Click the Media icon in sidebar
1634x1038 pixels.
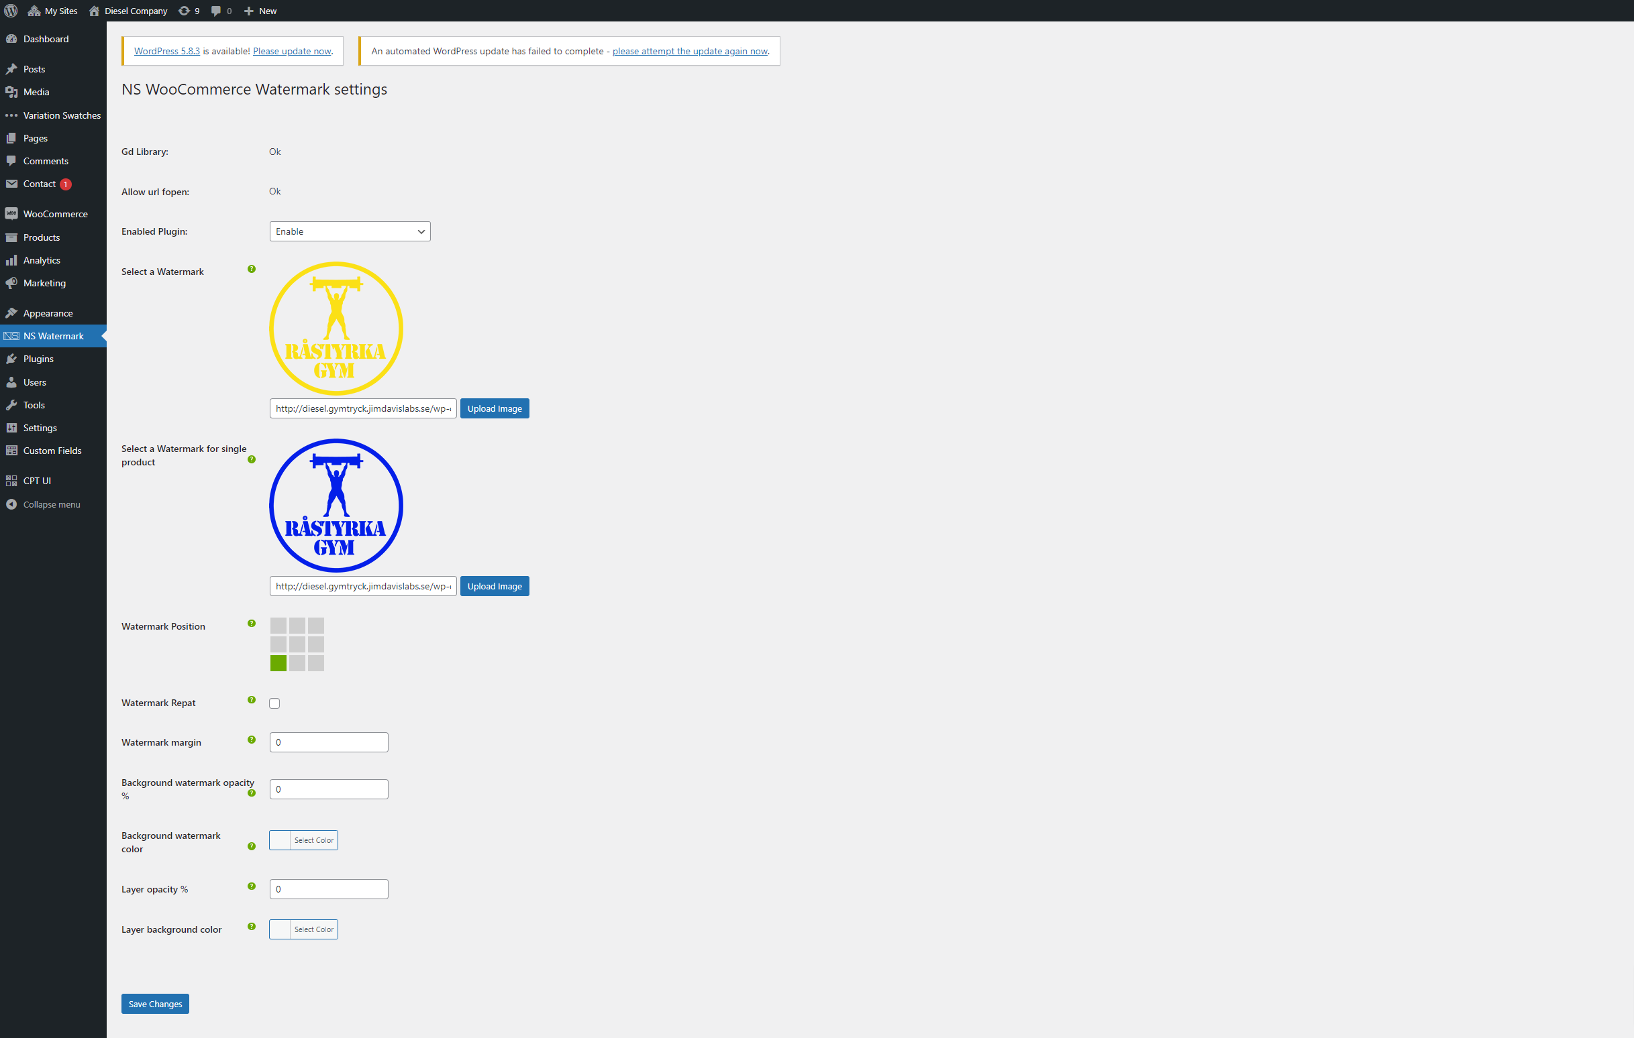point(11,93)
